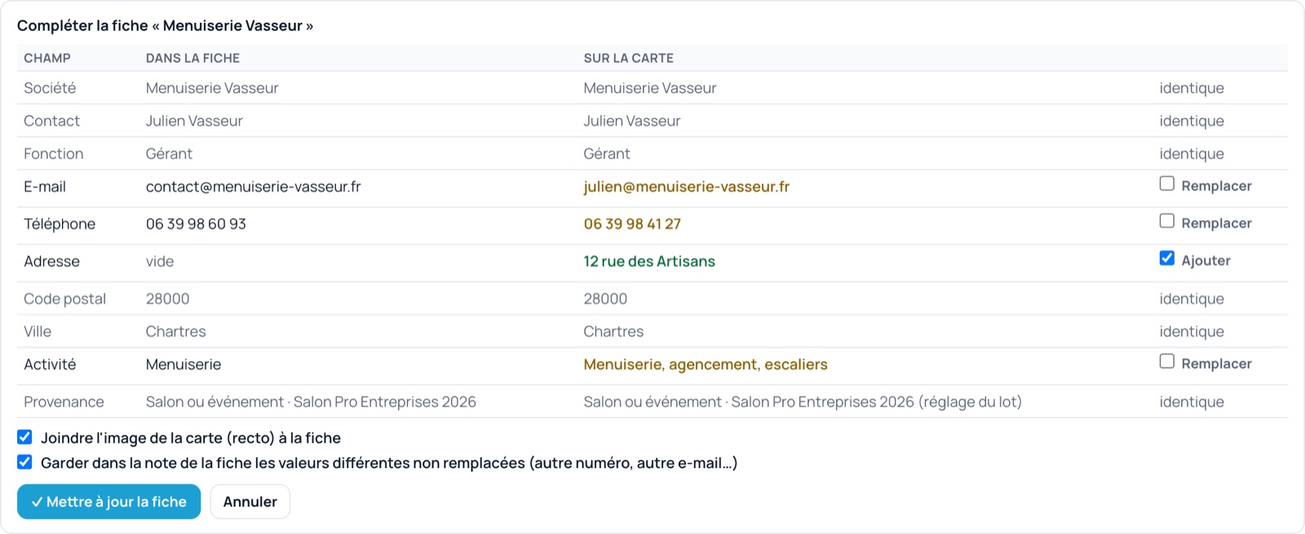Viewport: 1305px width, 534px height.
Task: Click the Contact row label
Action: click(51, 121)
